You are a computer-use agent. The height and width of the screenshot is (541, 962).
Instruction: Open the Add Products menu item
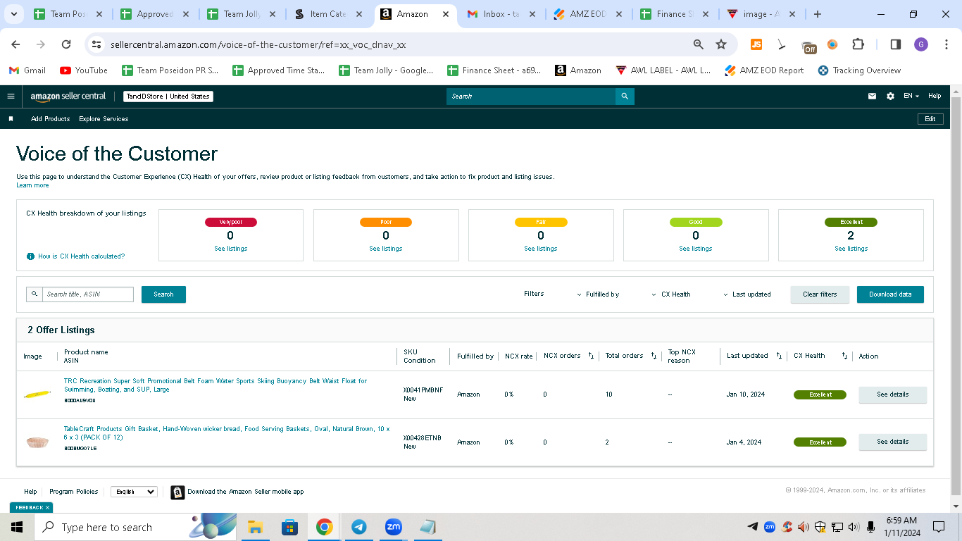(50, 119)
